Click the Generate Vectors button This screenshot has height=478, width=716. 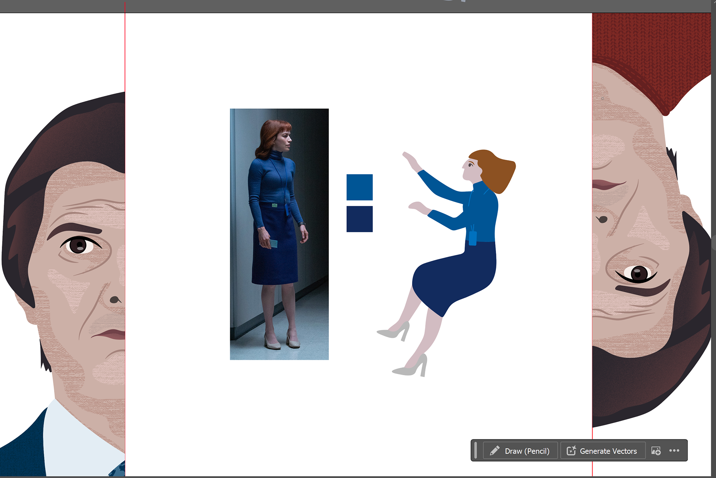[x=603, y=451]
